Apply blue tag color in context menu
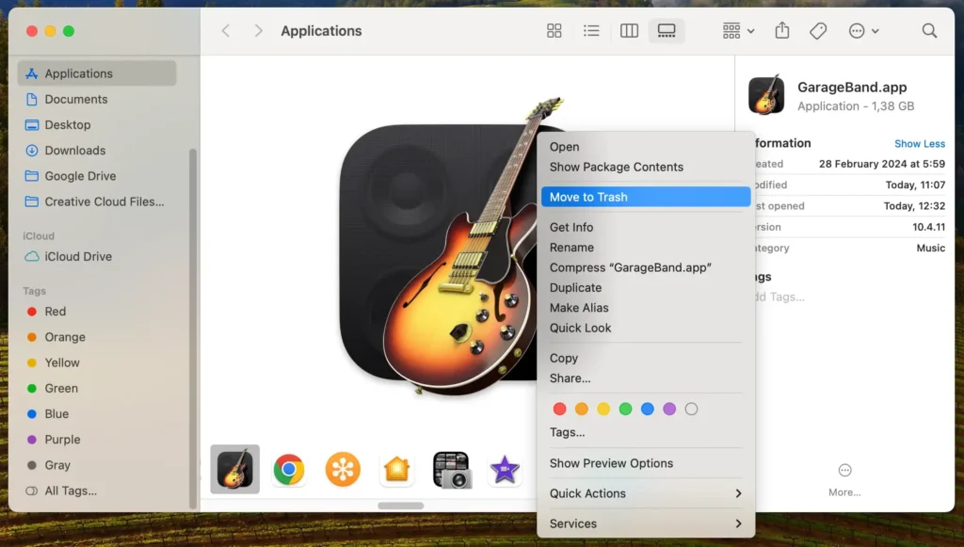Viewport: 964px width, 547px height. pos(648,409)
